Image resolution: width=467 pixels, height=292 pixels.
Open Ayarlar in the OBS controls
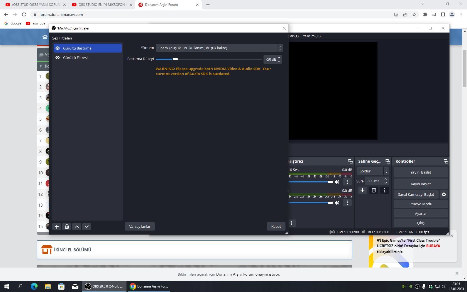421,213
